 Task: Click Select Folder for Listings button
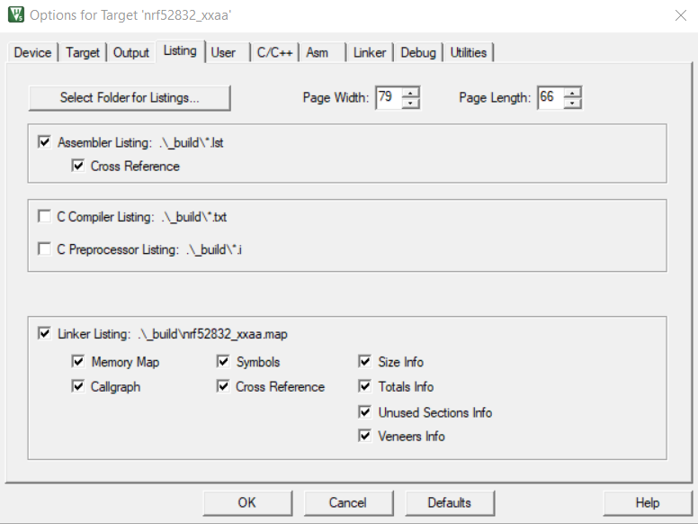coord(130,97)
